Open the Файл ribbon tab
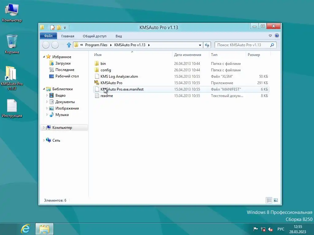The image size is (314, 235). [48, 36]
